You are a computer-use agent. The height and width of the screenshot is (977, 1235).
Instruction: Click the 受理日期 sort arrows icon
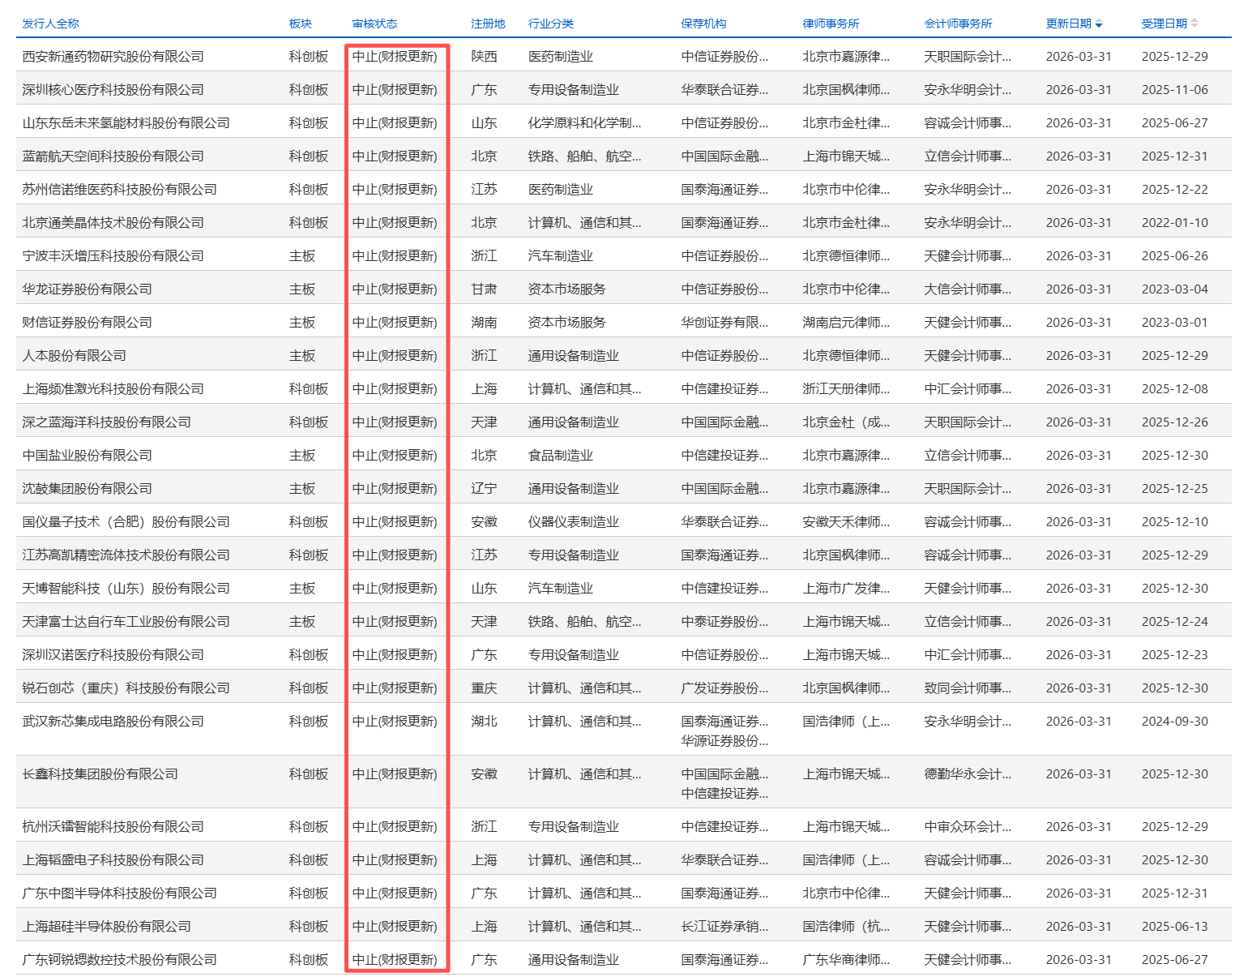click(1194, 24)
